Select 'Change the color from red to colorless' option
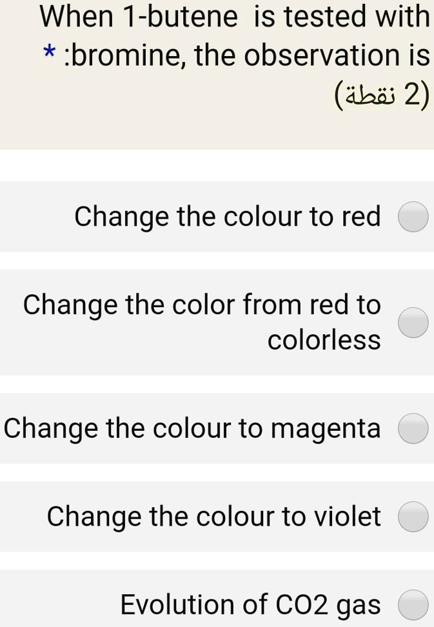The image size is (434, 627). (413, 323)
